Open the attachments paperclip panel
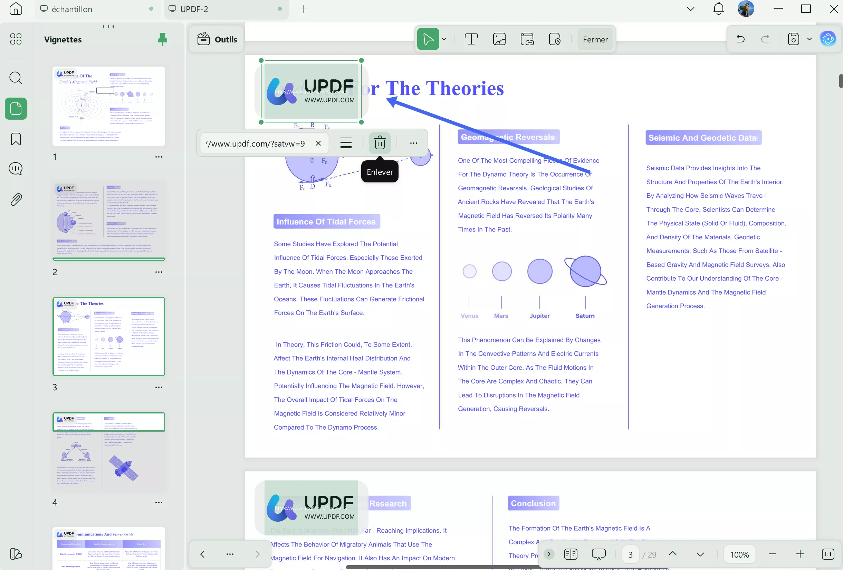The width and height of the screenshot is (843, 570). coord(16,199)
